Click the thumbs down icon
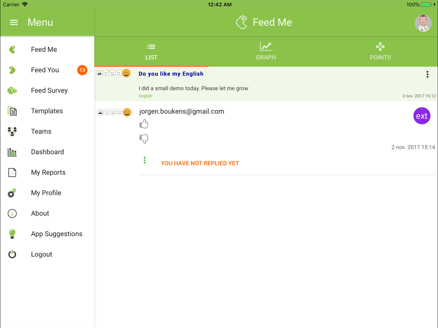The image size is (438, 328). pos(144,139)
